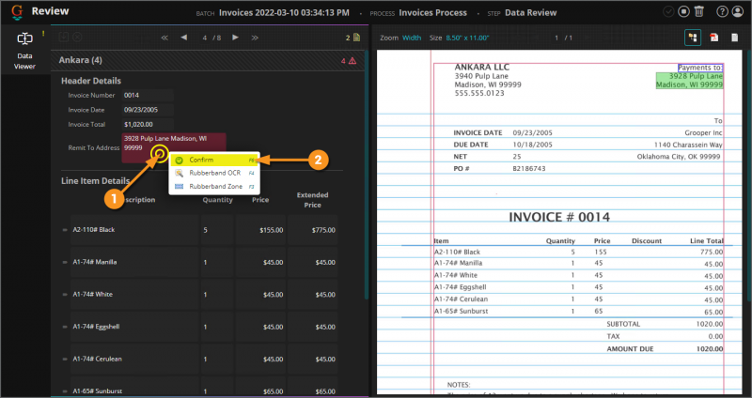Click the Invoice Date field 09/23/2005

(148, 110)
